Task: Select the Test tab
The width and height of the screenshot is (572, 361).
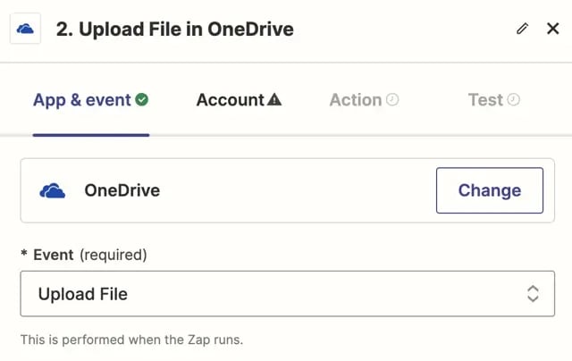Action: [485, 99]
